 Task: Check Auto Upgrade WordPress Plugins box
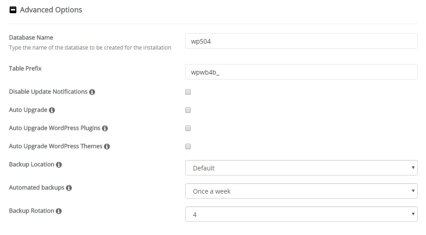coord(188,128)
